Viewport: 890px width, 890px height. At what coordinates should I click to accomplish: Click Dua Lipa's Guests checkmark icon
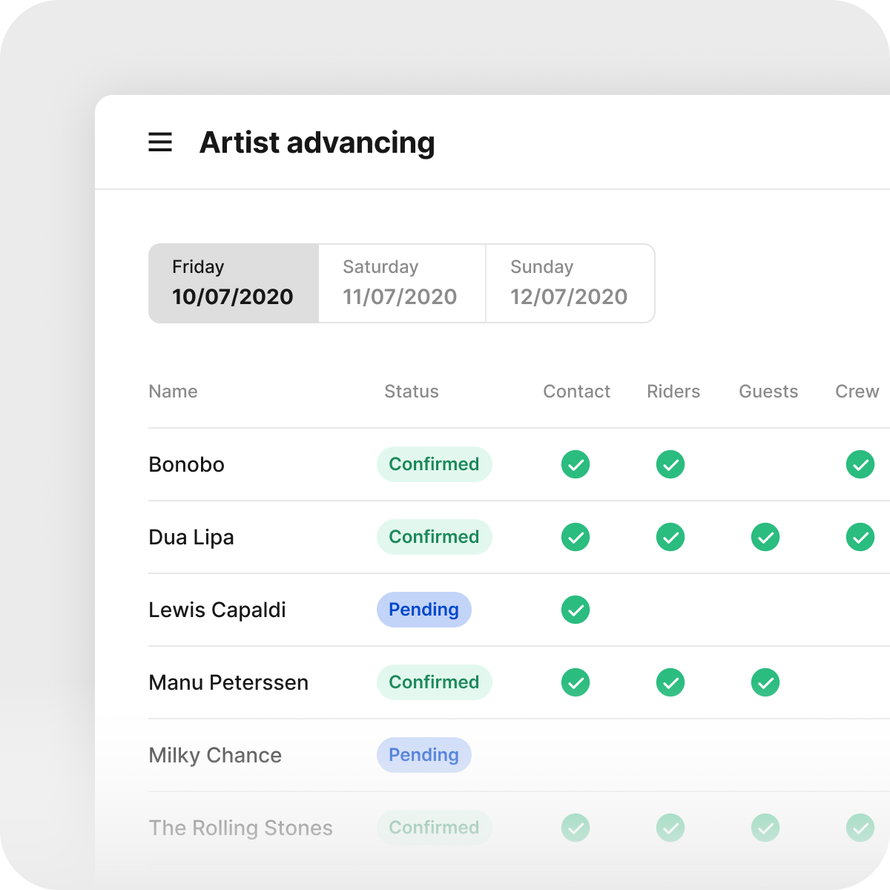click(x=765, y=537)
